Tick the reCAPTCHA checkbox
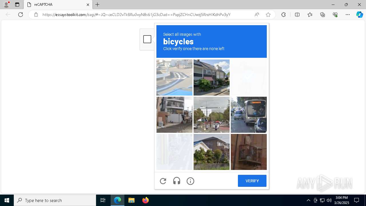 click(147, 39)
